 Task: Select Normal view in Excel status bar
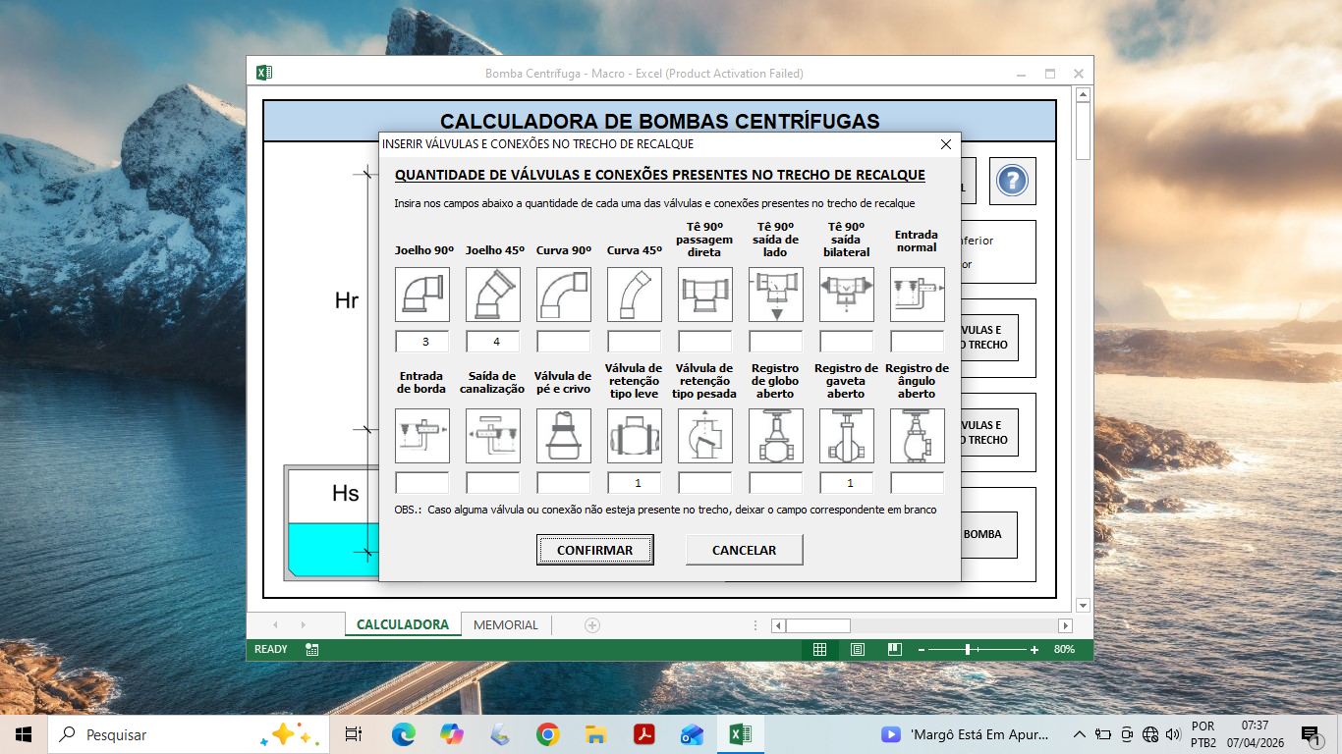819,649
